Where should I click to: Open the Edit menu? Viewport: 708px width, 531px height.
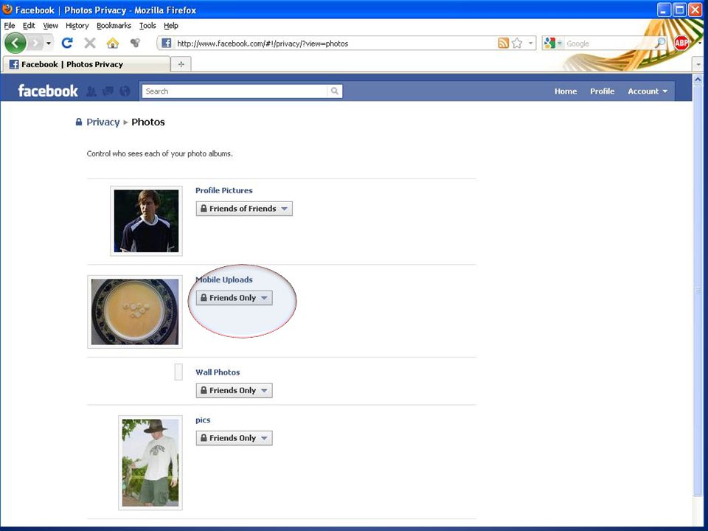pos(29,25)
